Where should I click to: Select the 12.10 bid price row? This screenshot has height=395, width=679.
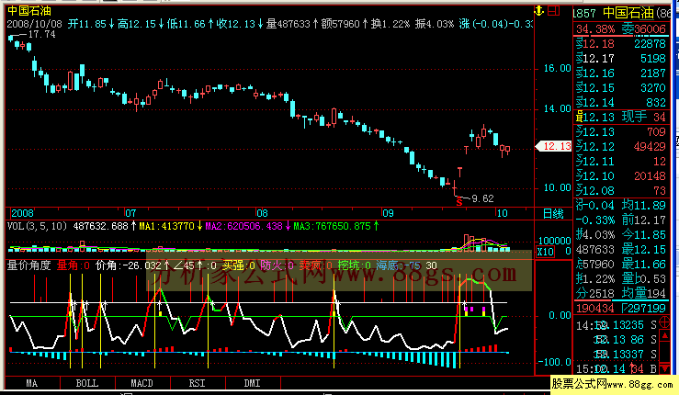[x=621, y=176]
